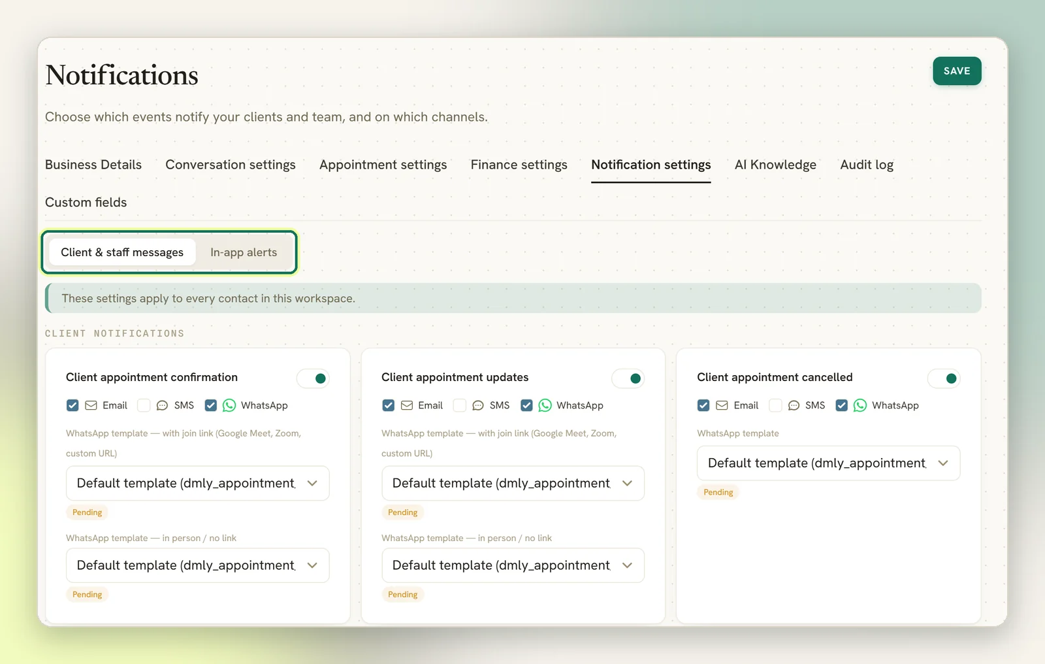1045x664 pixels.
Task: Select Client & staff messages segment
Action: (x=122, y=252)
